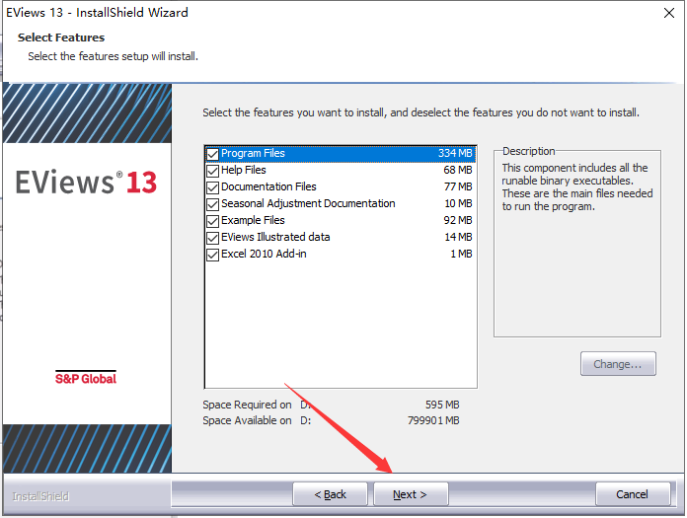Select the Seasonal Adjustment Documentation label
Viewport: 687px width, 518px height.
[308, 203]
